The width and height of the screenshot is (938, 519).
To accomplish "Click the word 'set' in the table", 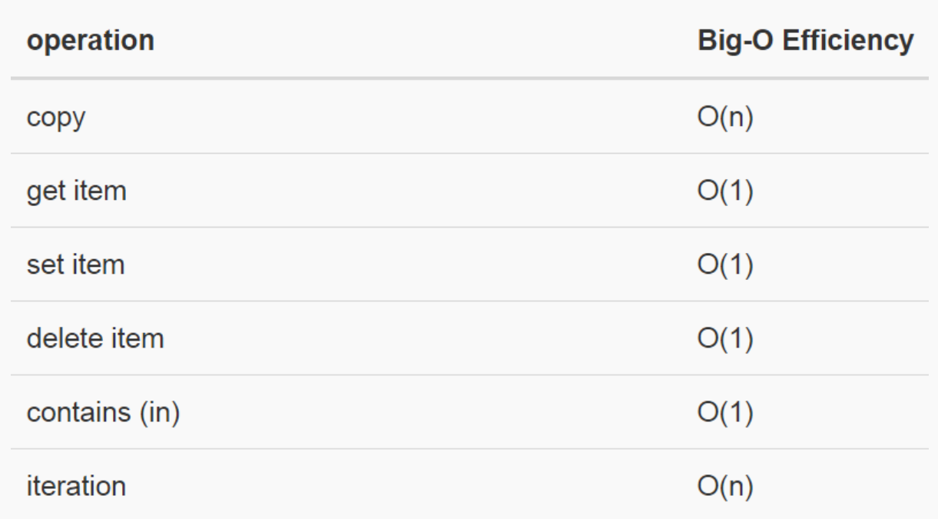I will click(44, 264).
